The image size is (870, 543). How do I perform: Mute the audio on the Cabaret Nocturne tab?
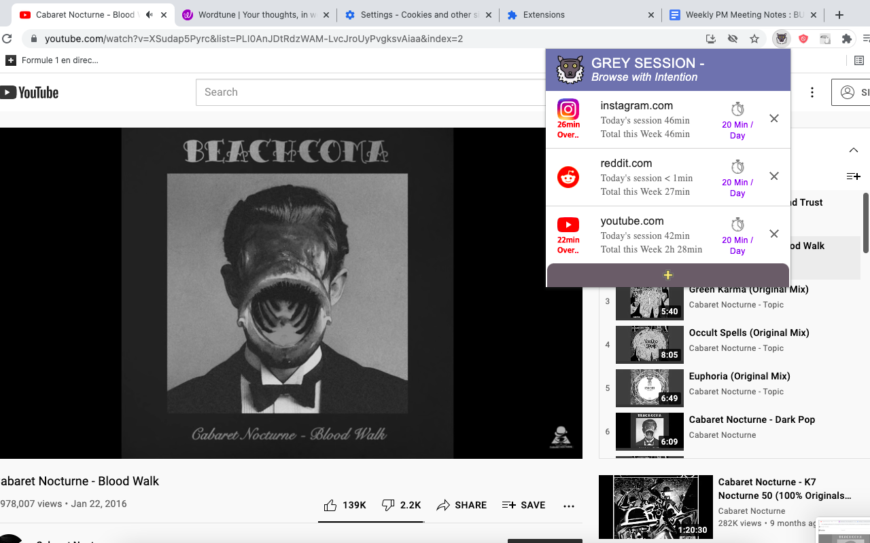pyautogui.click(x=149, y=15)
